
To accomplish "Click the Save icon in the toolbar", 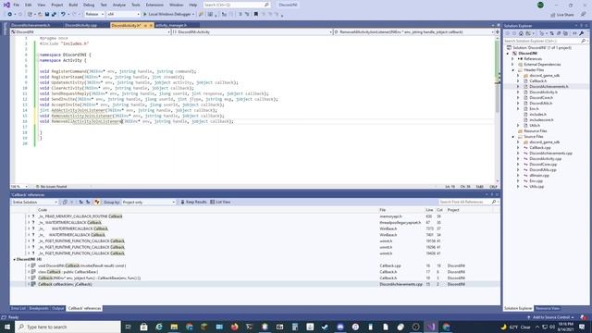I will pyautogui.click(x=47, y=15).
